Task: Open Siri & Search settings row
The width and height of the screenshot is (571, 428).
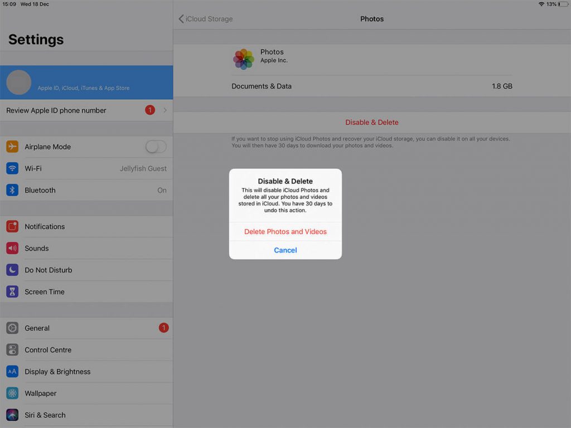Action: [86, 415]
